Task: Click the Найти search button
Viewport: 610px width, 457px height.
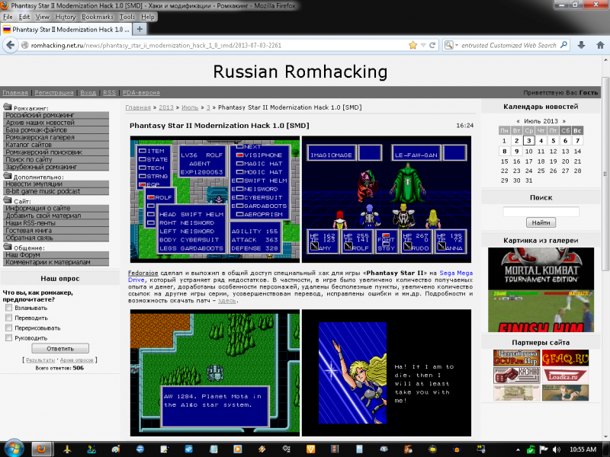Action: [541, 222]
